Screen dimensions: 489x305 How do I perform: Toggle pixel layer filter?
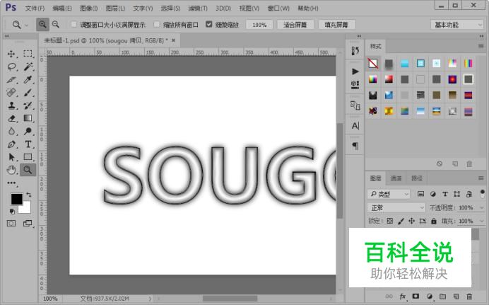tap(420, 194)
